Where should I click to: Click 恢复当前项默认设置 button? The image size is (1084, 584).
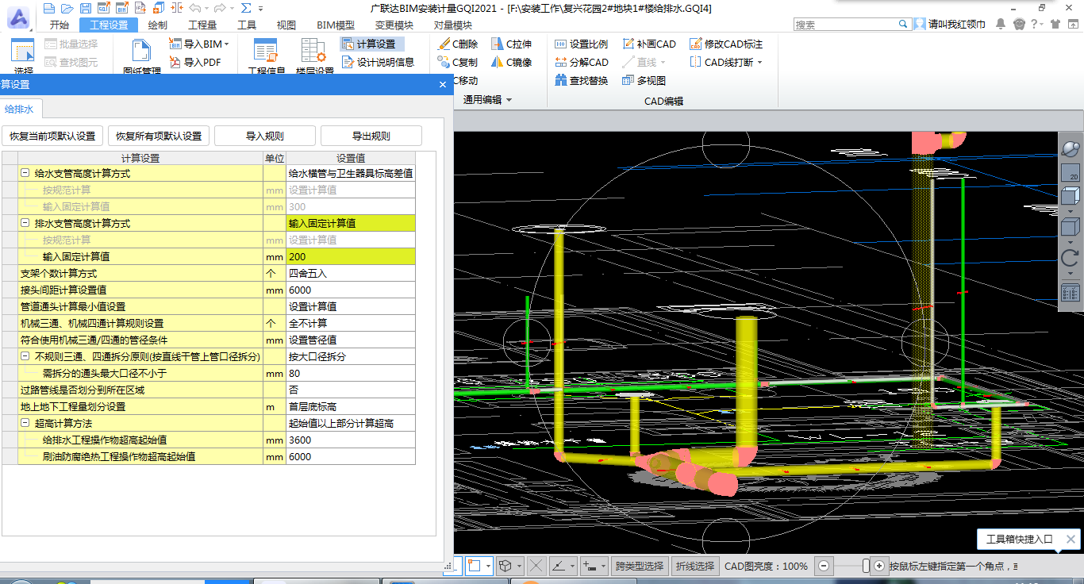[x=52, y=136]
